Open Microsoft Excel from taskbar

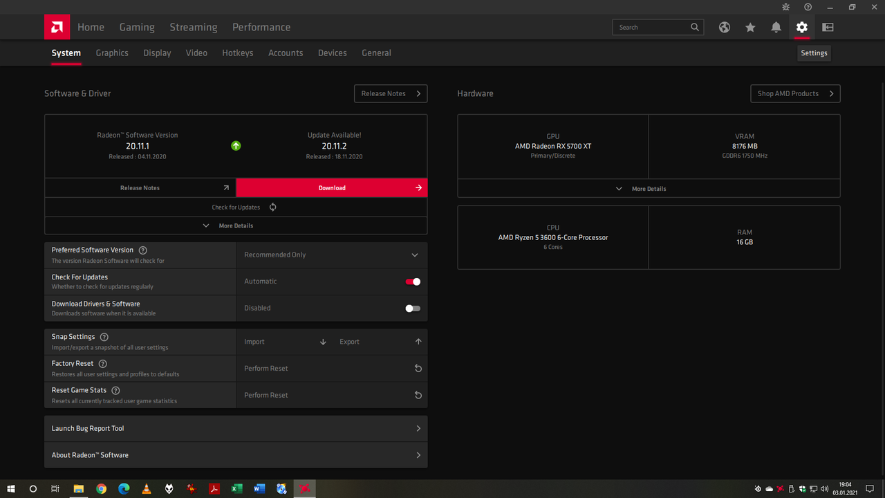[x=236, y=488]
